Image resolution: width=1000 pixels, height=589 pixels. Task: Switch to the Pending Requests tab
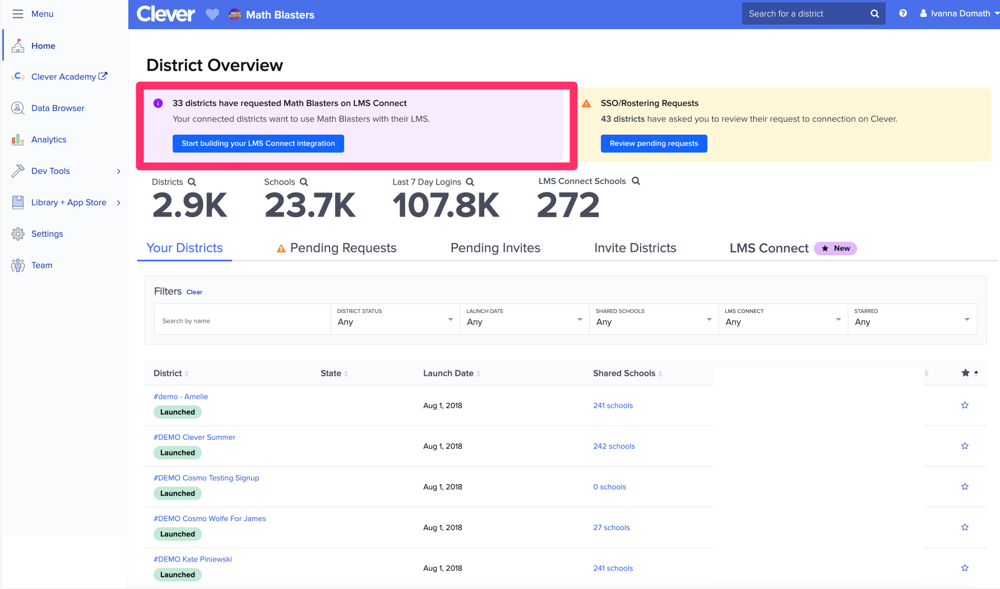[342, 247]
